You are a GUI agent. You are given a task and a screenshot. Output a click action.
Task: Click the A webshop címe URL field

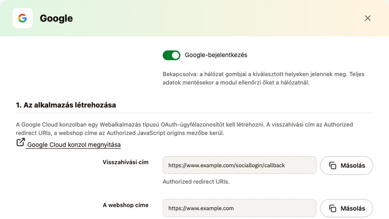(239, 208)
